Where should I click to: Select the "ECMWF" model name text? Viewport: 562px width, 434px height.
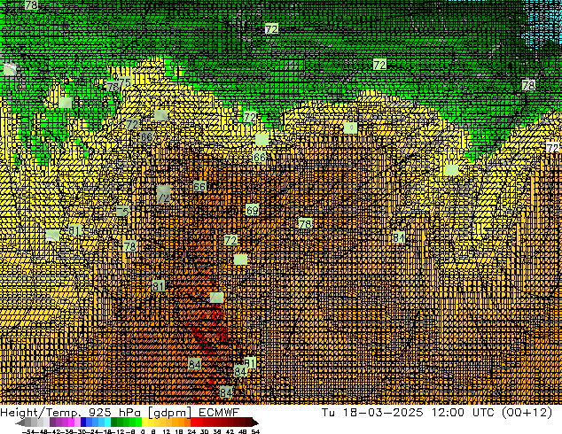pyautogui.click(x=219, y=413)
